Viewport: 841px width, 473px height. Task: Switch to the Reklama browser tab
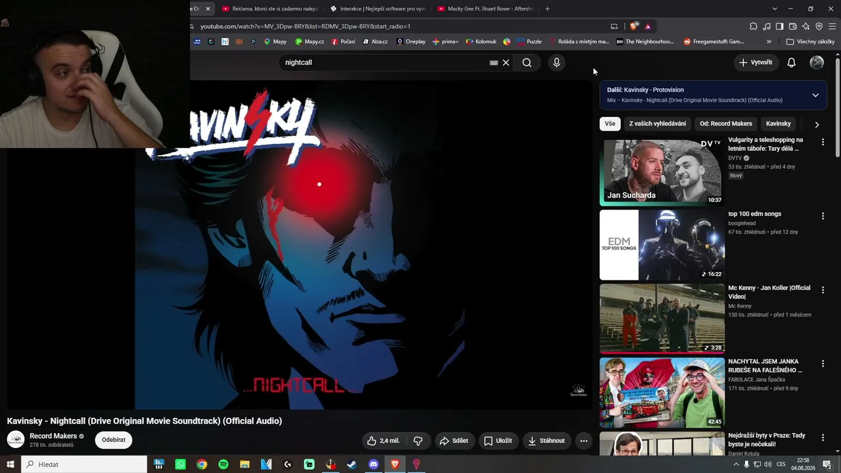[x=269, y=9]
